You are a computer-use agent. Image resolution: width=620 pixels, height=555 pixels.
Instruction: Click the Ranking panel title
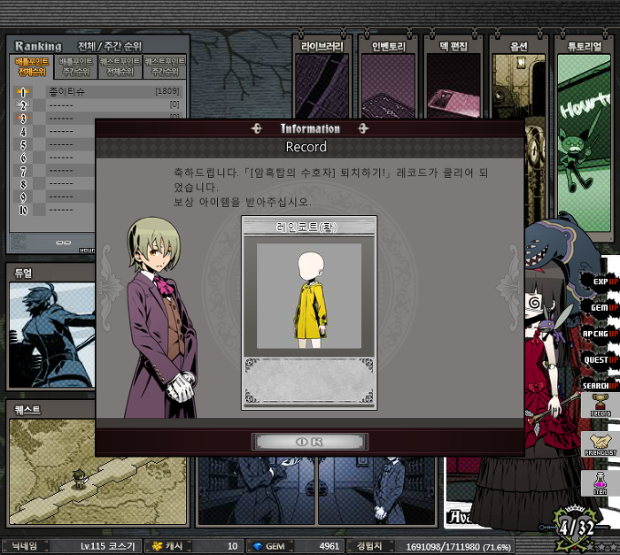(x=38, y=46)
